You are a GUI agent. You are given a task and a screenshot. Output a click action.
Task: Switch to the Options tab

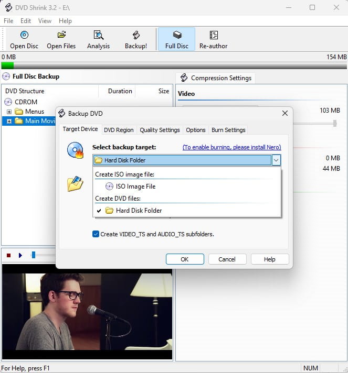[x=196, y=130]
